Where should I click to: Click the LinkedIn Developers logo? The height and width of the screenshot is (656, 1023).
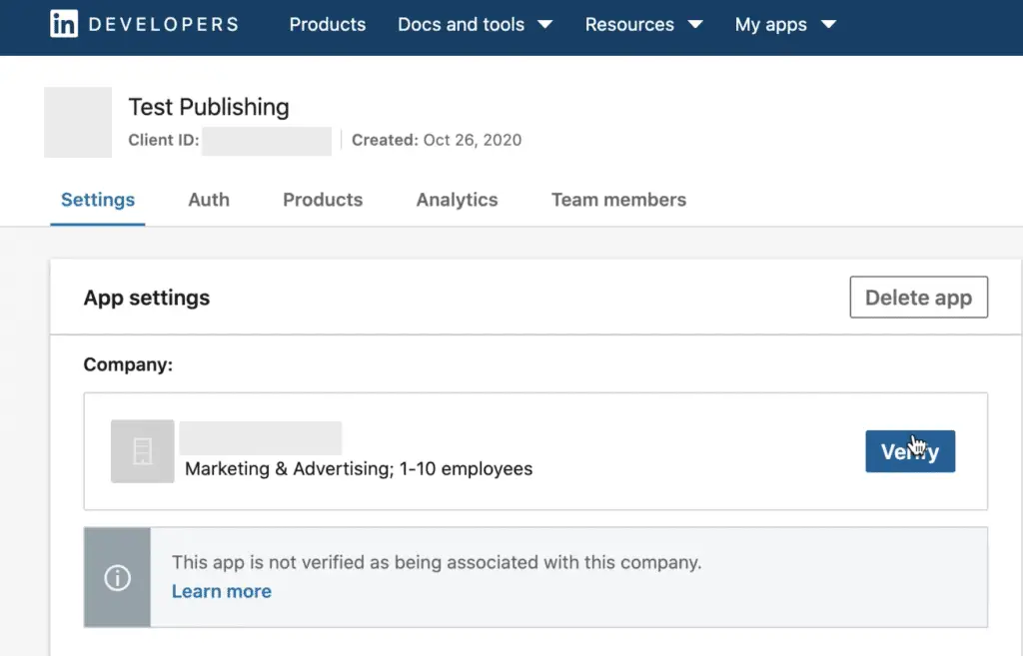pyautogui.click(x=144, y=24)
